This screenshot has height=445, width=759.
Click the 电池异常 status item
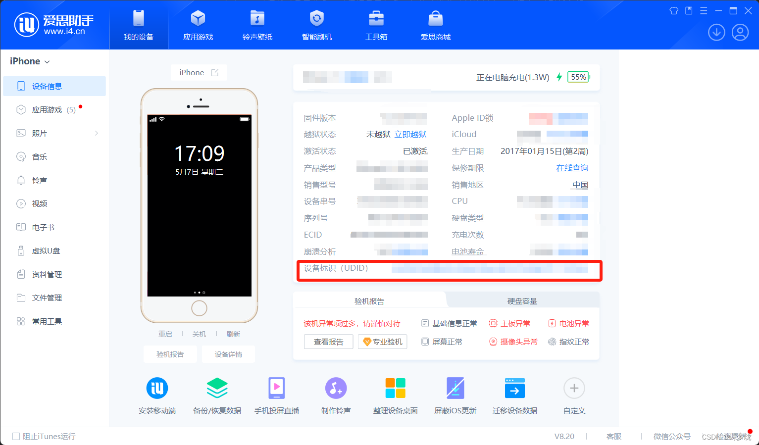click(569, 323)
